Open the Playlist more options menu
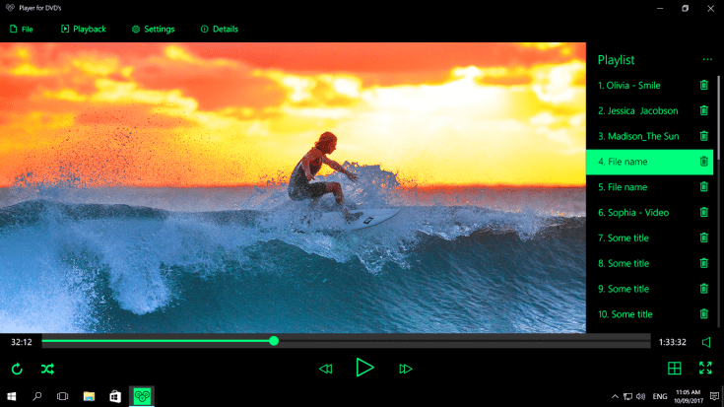 pos(706,60)
